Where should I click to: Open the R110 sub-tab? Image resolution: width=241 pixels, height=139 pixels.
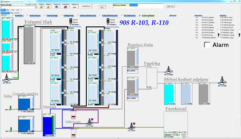[x=17, y=13]
